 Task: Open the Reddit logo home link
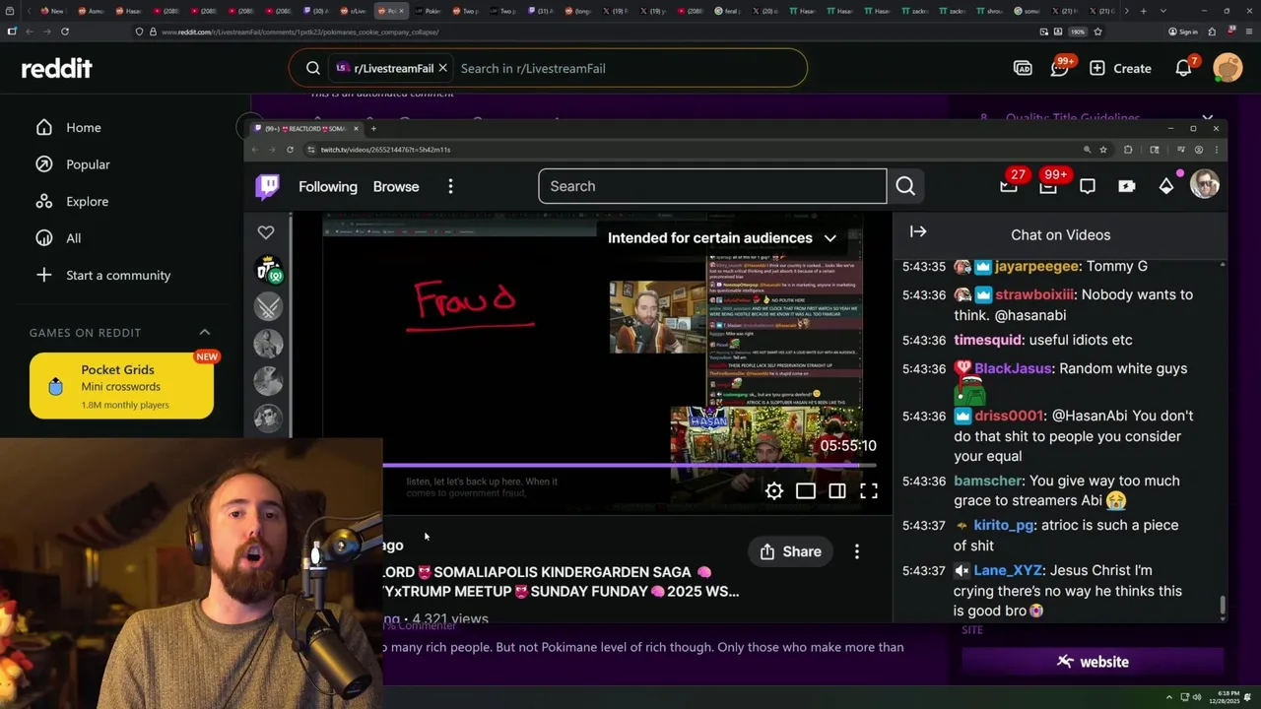point(57,68)
